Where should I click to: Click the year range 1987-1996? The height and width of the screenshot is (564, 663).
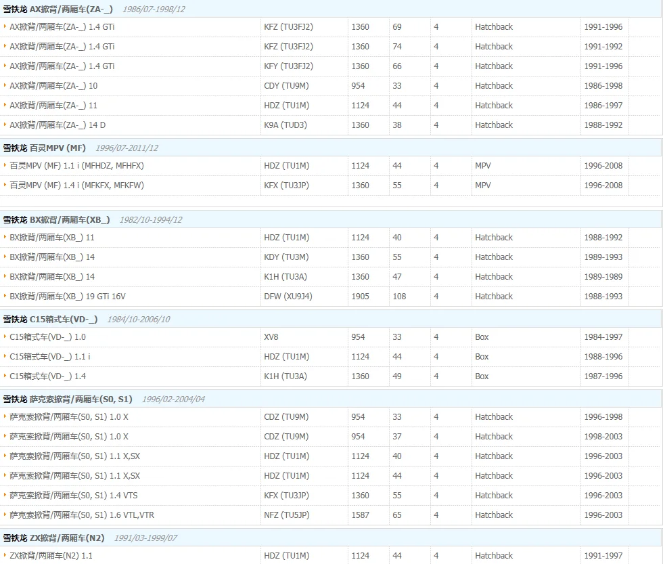pyautogui.click(x=603, y=376)
